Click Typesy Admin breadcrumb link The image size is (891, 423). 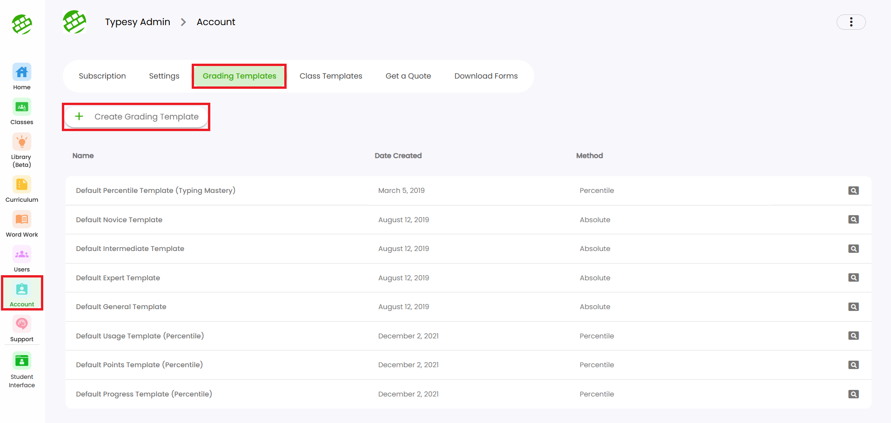(137, 22)
